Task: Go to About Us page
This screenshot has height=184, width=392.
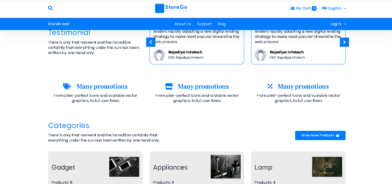Action: pyautogui.click(x=182, y=24)
